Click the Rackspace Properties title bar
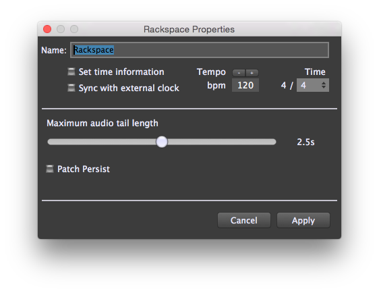379x293 pixels. tap(189, 29)
